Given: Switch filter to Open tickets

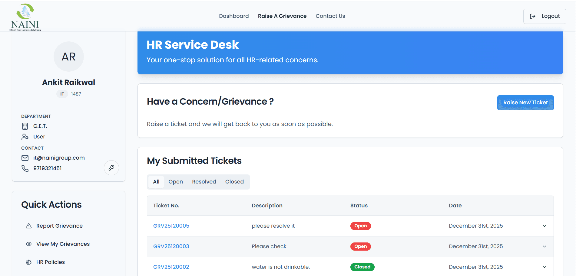Looking at the screenshot, I should tap(176, 182).
